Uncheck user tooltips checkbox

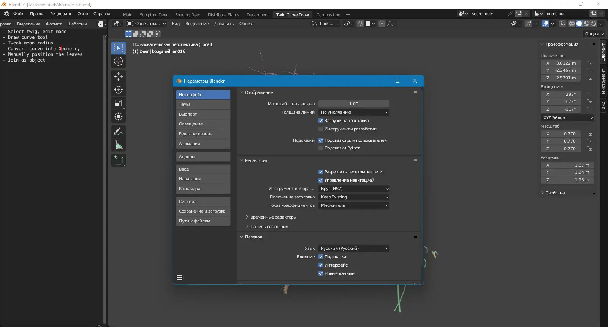tap(321, 140)
